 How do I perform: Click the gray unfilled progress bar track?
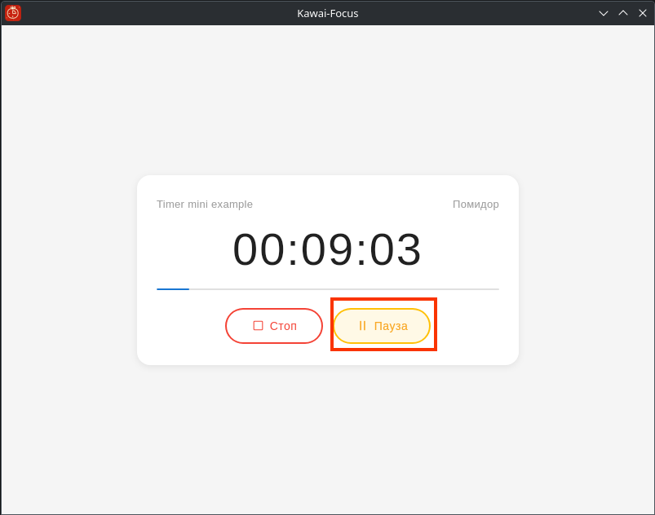pos(343,289)
